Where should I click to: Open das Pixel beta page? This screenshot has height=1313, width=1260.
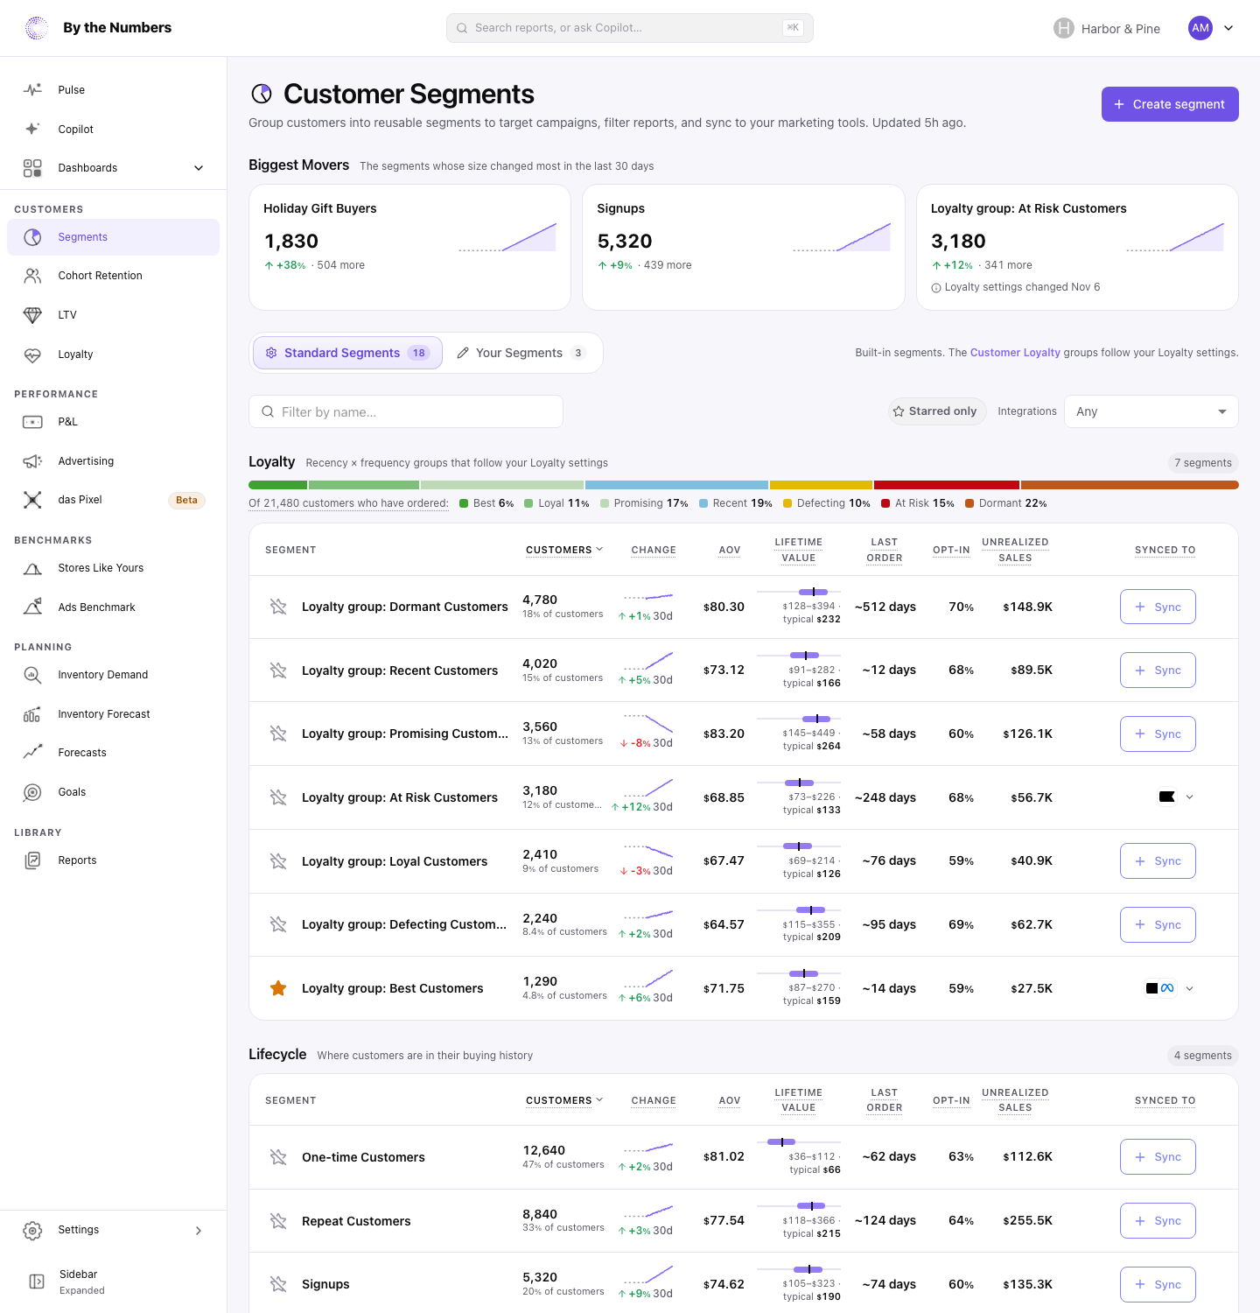(x=113, y=500)
